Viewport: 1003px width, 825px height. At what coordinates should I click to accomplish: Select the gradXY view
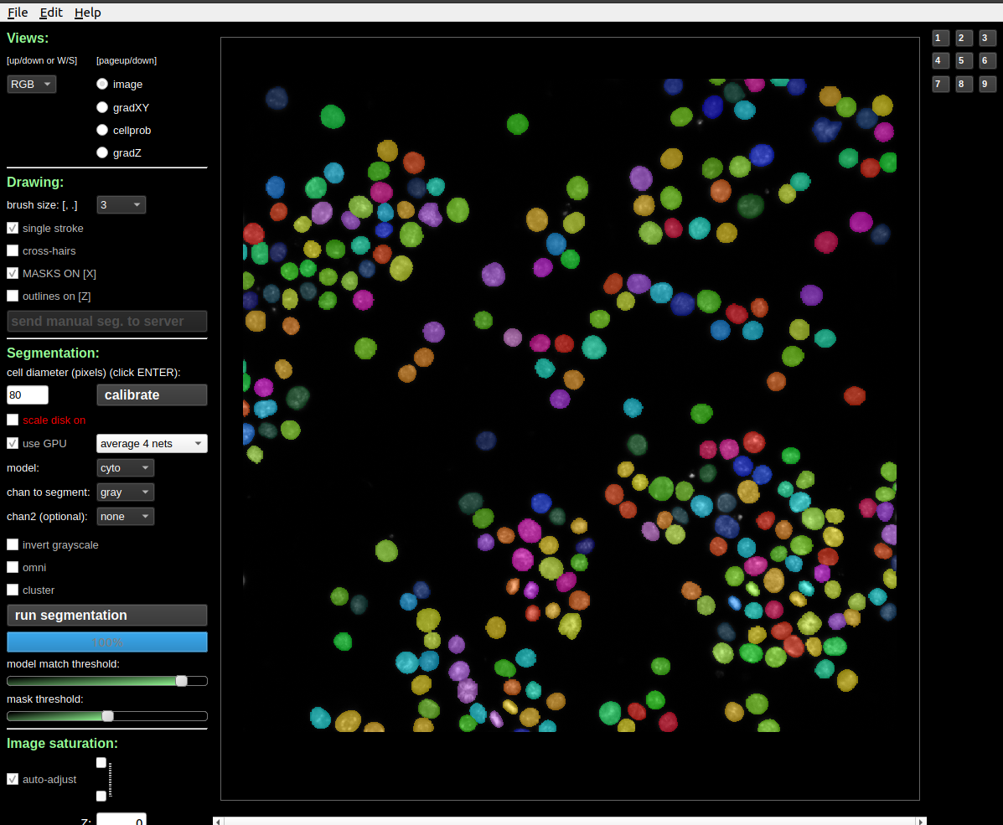pyautogui.click(x=101, y=107)
